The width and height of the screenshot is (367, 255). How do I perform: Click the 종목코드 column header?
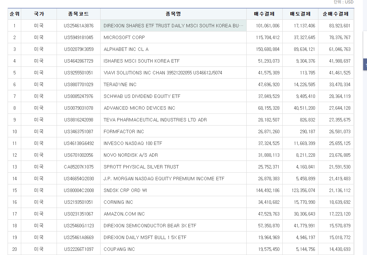(79, 14)
